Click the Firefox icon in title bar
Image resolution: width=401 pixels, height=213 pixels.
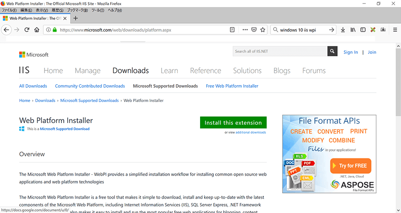[3, 4]
